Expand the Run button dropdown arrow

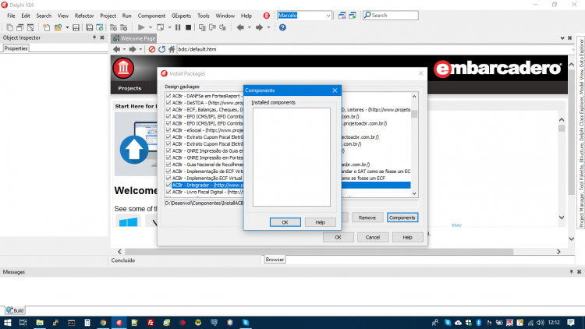click(151, 27)
